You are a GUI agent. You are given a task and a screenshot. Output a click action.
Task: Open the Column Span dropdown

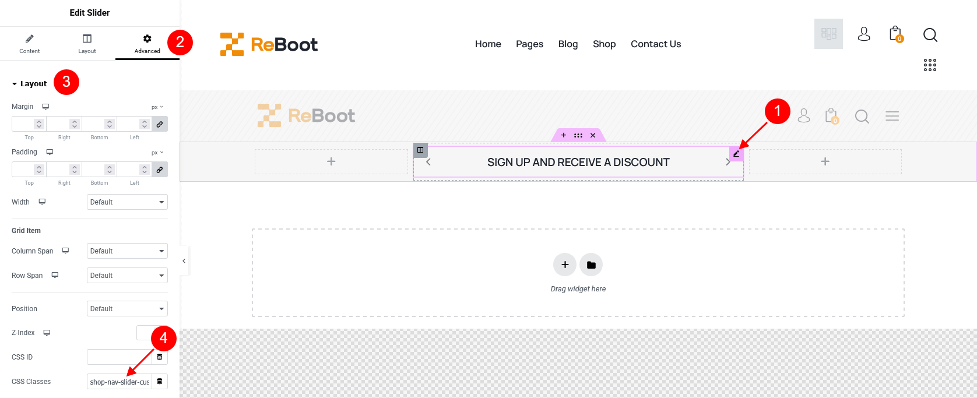[127, 251]
